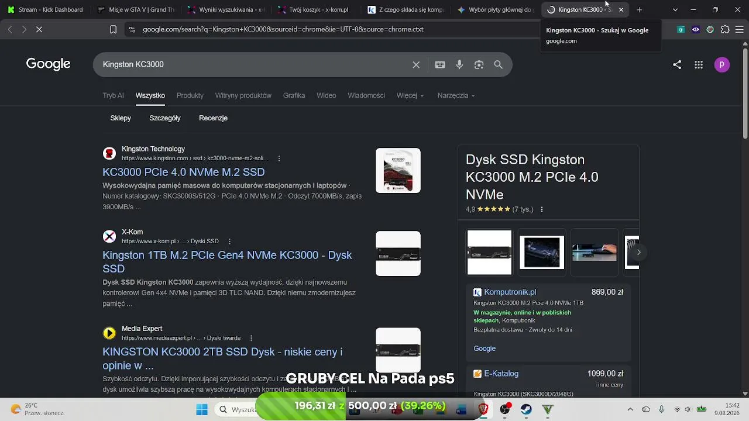Click the Szczegóły chip
Viewport: 749px width, 421px height.
(165, 118)
